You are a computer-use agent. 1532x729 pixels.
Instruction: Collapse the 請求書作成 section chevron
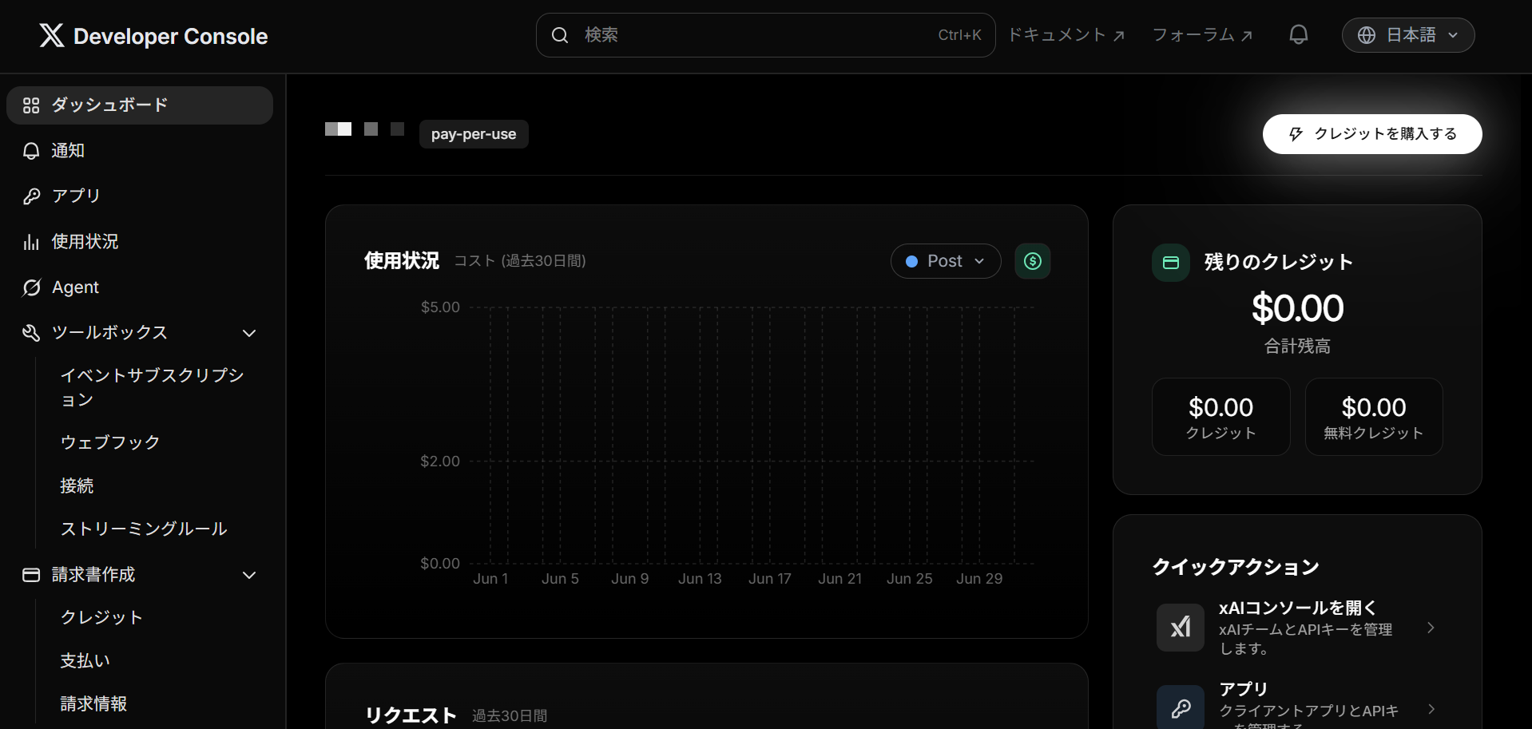(249, 575)
